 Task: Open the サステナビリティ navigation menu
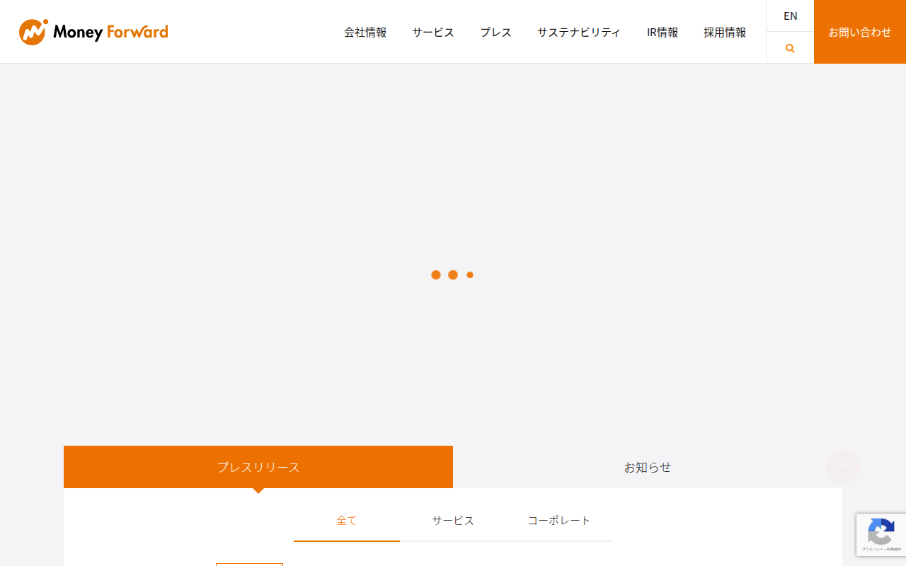(x=579, y=32)
